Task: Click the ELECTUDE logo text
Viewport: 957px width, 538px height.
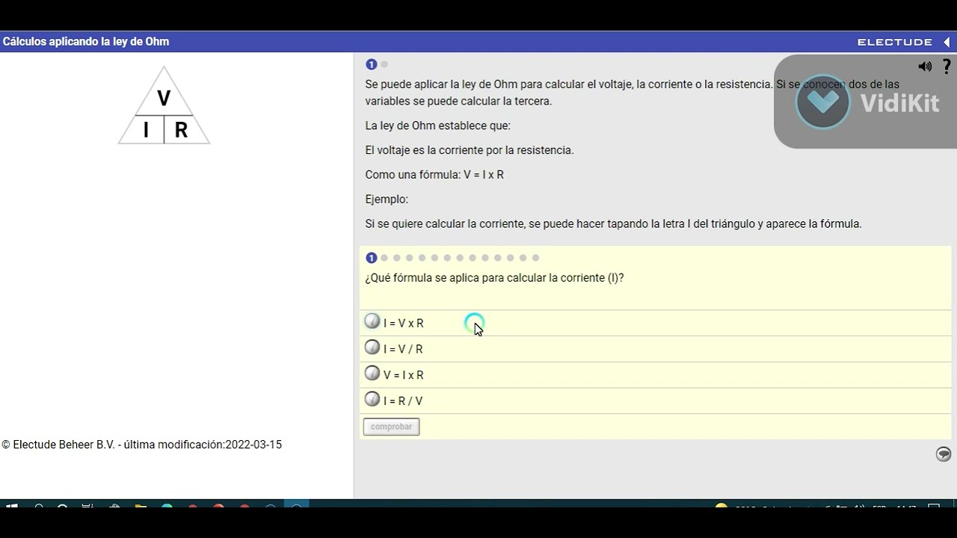Action: [x=895, y=42]
